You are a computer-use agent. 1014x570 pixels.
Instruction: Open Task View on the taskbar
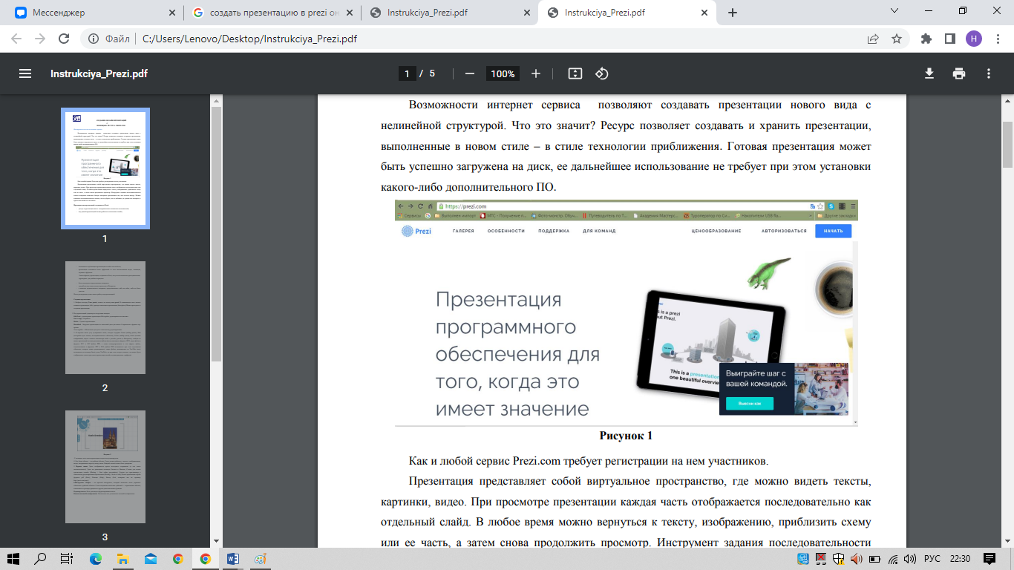pyautogui.click(x=67, y=559)
